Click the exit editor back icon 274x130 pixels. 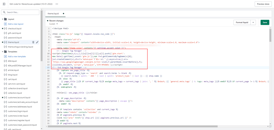click(x=4, y=4)
